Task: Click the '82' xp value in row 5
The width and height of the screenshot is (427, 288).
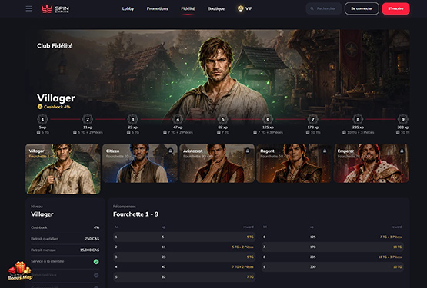Action: (164, 277)
